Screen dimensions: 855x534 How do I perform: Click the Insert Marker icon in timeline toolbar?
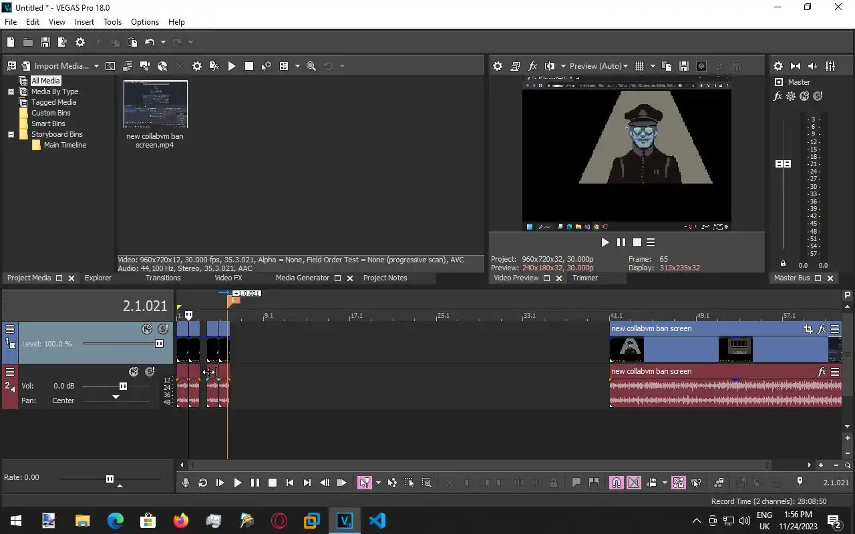(576, 483)
